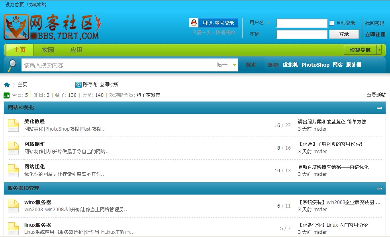Screen dimensions: 390x237
Task: Select the 家园 navigation tab
Action: (48, 50)
